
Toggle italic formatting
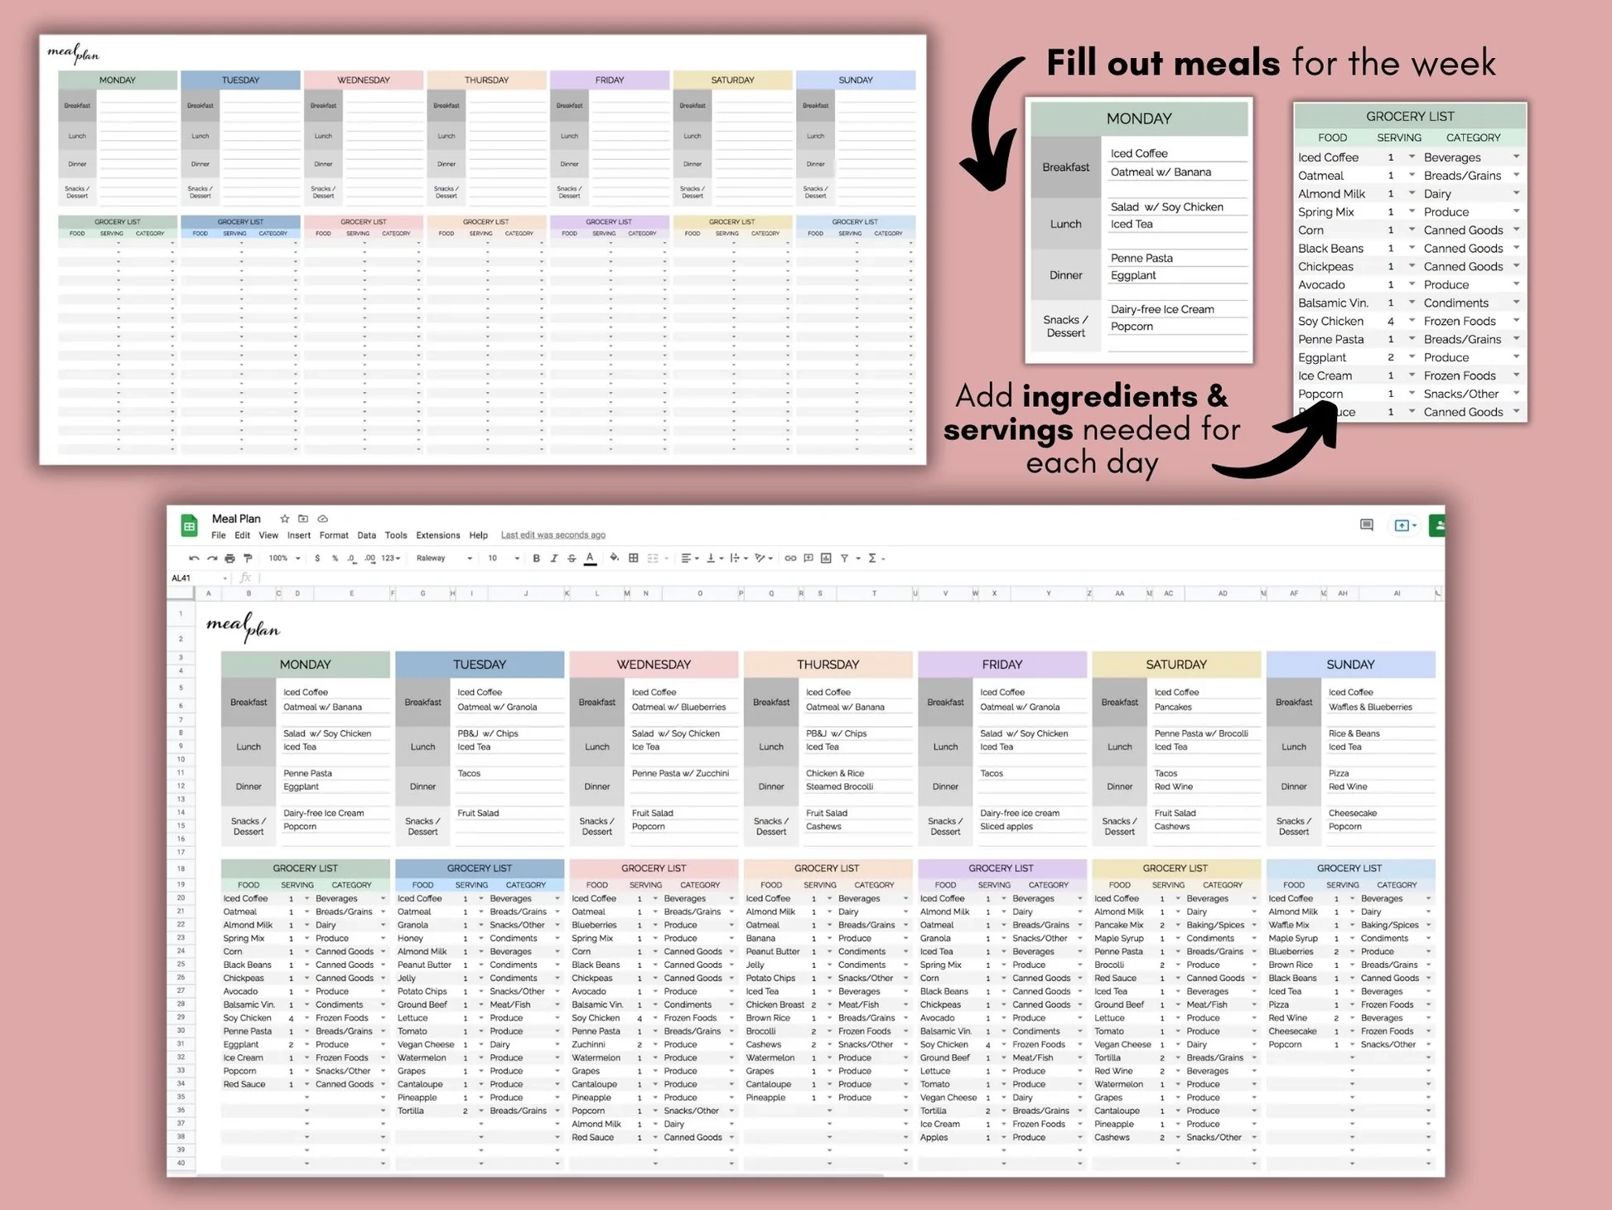pos(553,559)
